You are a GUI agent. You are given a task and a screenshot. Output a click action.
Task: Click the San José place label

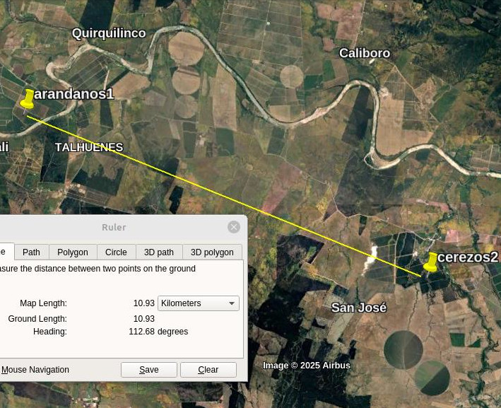tap(359, 308)
